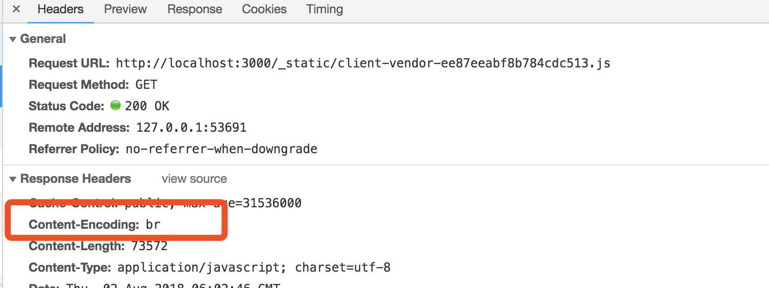The width and height of the screenshot is (769, 288).
Task: Click the Remote Address value 127.0.0.1:53691
Action: coord(191,128)
